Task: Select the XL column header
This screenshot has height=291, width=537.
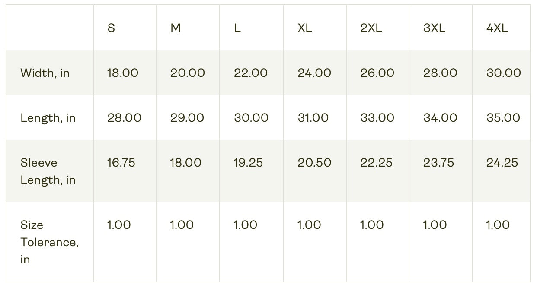Action: (x=305, y=28)
